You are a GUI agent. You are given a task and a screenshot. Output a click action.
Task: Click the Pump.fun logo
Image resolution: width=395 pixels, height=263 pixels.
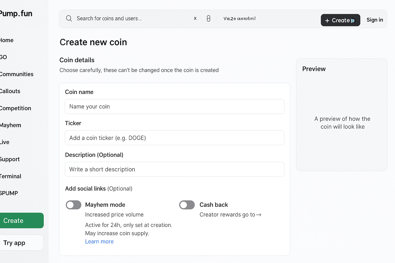(x=16, y=13)
